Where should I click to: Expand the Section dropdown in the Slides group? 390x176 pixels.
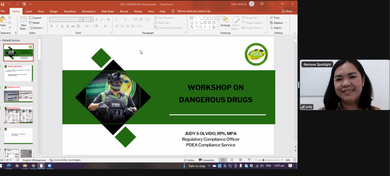(37, 28)
